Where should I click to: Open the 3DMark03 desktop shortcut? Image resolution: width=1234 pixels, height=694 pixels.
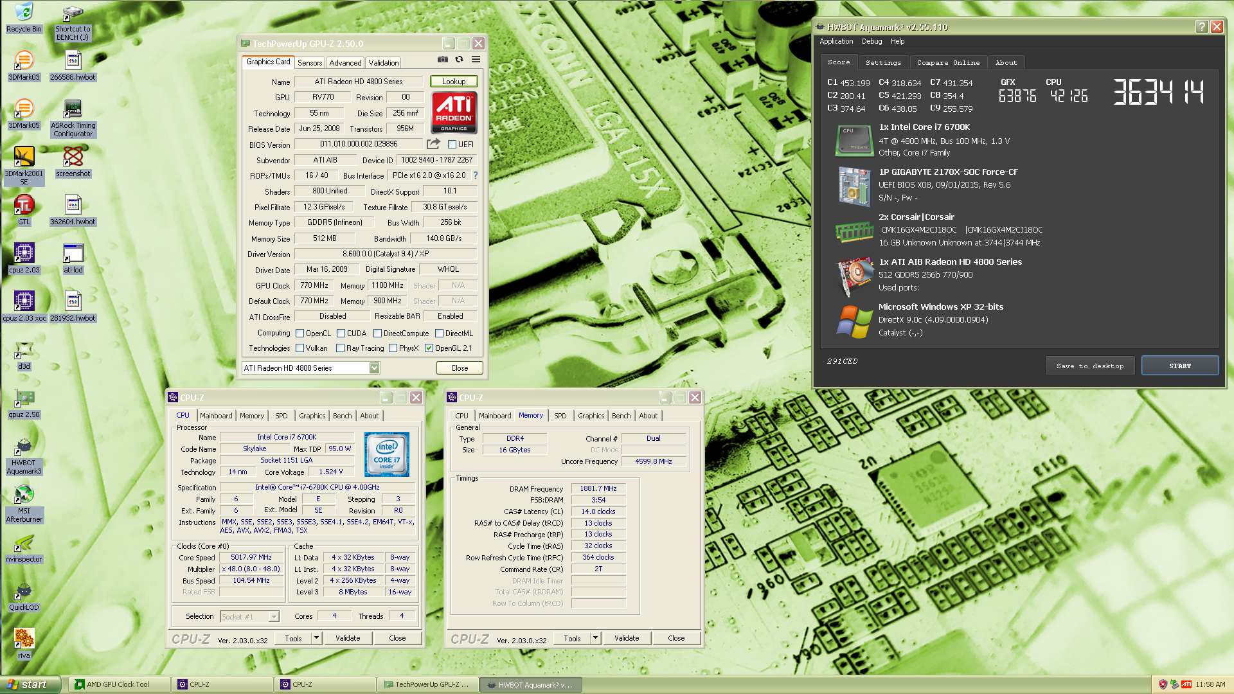click(x=24, y=66)
